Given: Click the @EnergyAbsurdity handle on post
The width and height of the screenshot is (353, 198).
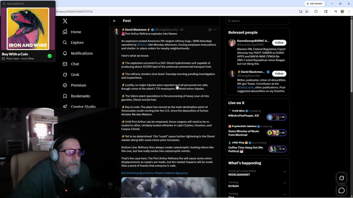Looking at the screenshot, I should click(166, 30).
